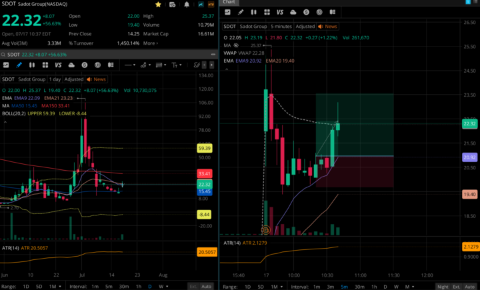
Task: Click the S circle icon in left toolbar
Action: [85, 65]
